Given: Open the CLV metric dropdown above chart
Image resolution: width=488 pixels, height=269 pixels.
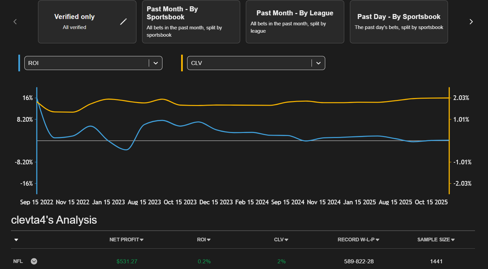Looking at the screenshot, I should [318, 63].
